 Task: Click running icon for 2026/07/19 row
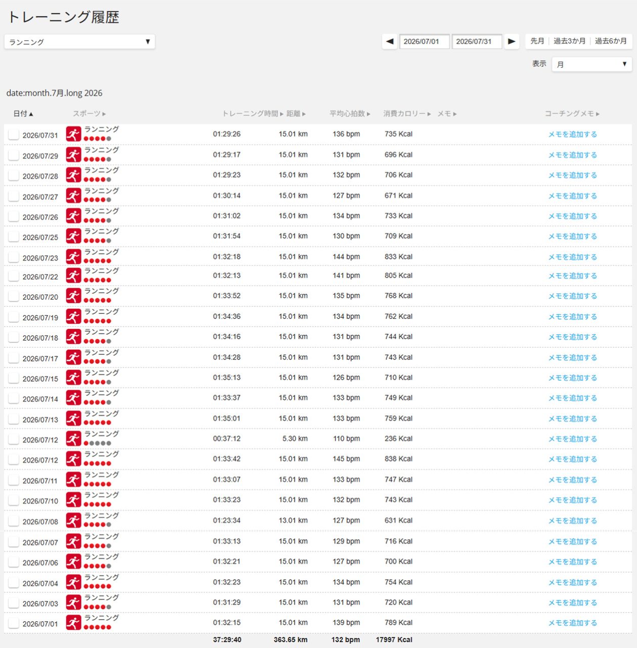click(74, 317)
